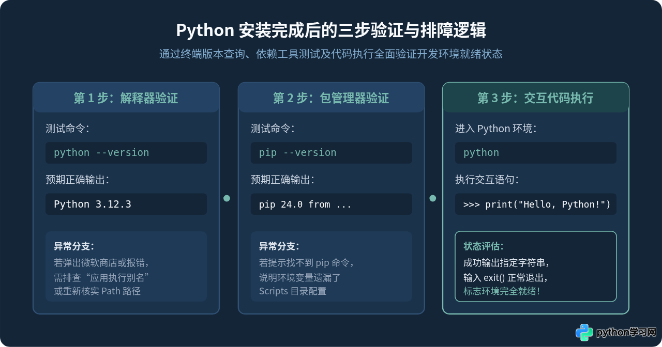Click "测试命令：" label in step 2 card
662x347 pixels.
pyautogui.click(x=273, y=129)
